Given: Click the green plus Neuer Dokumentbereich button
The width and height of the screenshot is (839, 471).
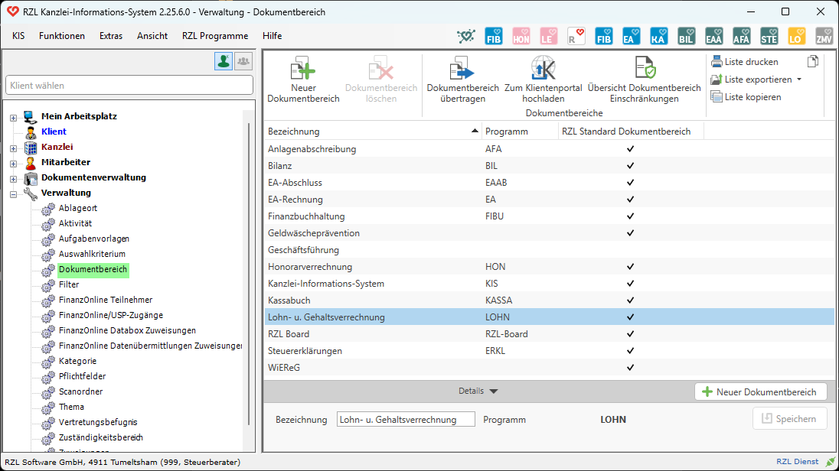Looking at the screenshot, I should coord(760,391).
